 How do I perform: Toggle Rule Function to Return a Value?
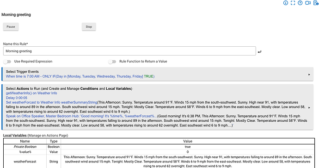[x=112, y=62]
